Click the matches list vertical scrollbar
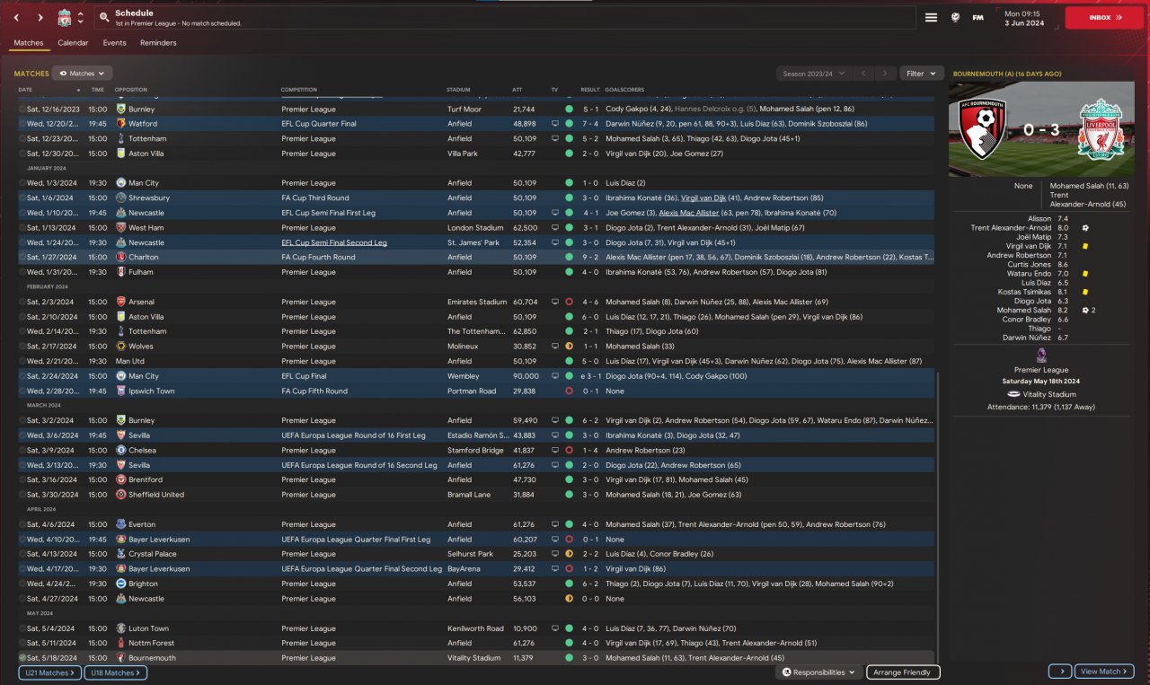 tap(937, 516)
